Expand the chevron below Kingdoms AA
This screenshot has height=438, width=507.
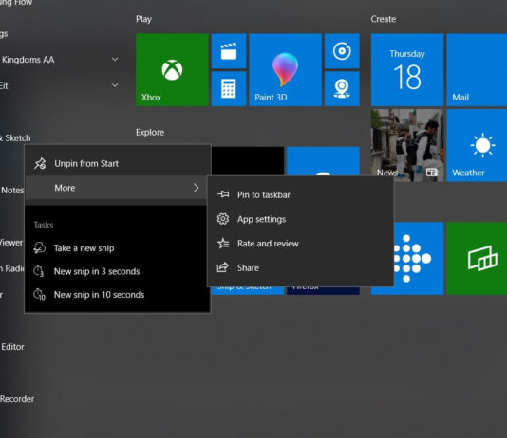[x=115, y=85]
